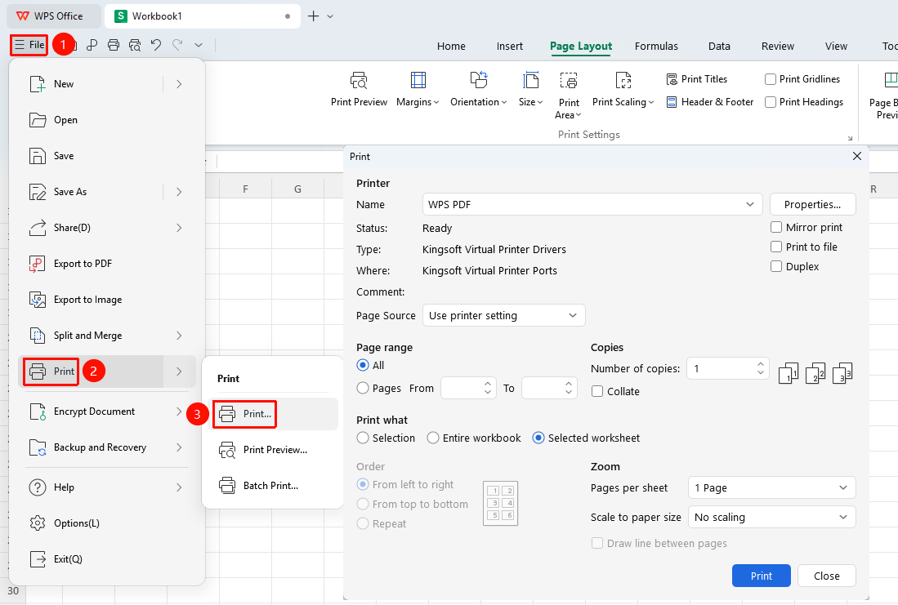The image size is (898, 605).
Task: Open the page Size ribbon tool
Action: [x=531, y=89]
